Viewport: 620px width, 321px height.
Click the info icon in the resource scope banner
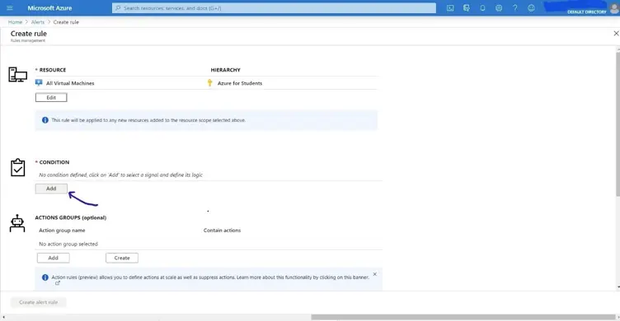[45, 120]
